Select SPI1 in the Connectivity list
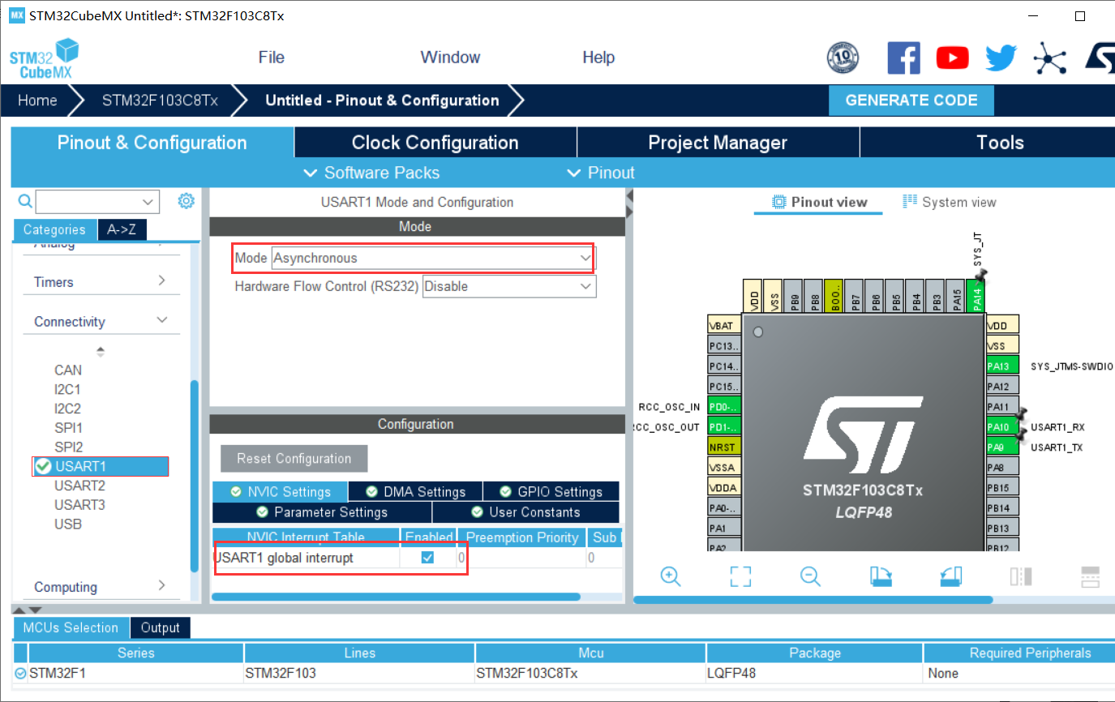 click(x=68, y=427)
